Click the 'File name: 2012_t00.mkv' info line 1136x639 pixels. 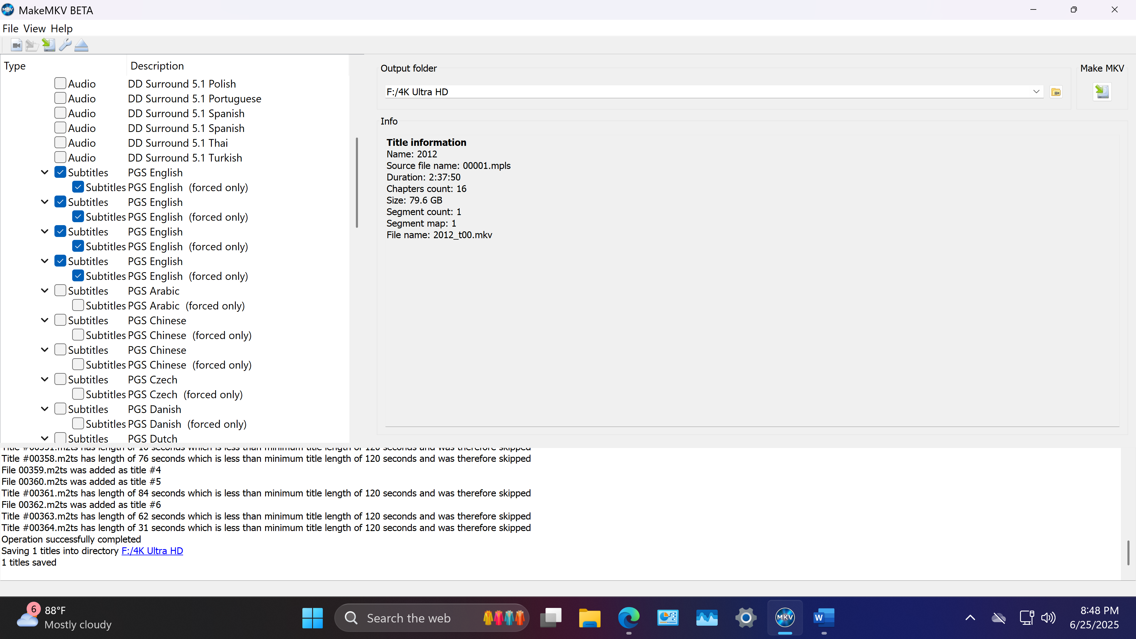click(439, 235)
